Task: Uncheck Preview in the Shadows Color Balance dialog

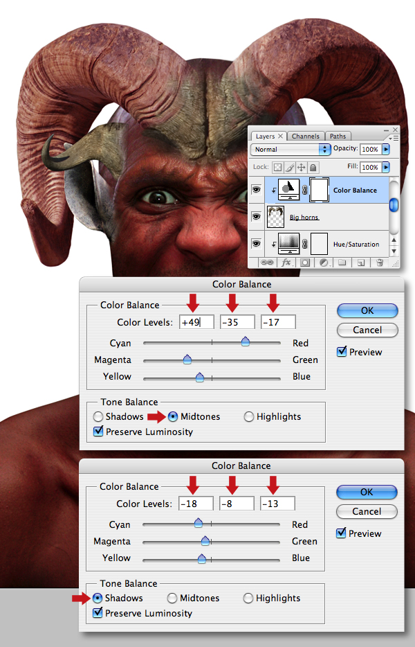Action: [341, 533]
